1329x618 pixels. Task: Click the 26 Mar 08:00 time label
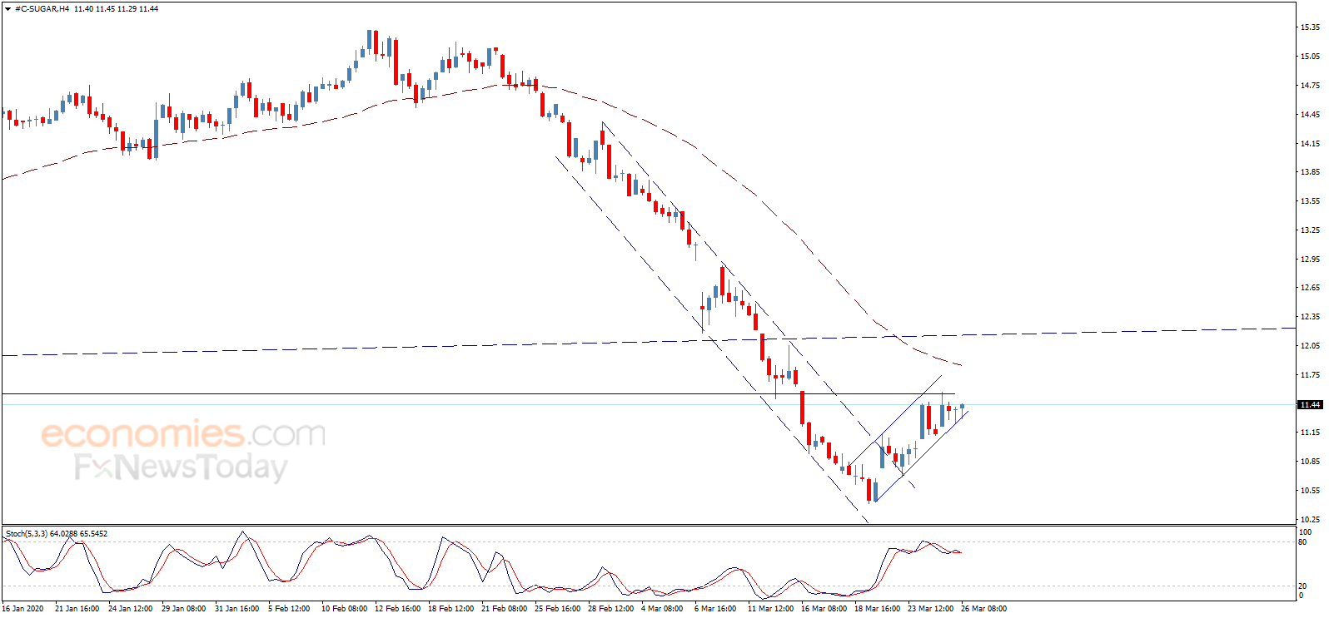983,609
